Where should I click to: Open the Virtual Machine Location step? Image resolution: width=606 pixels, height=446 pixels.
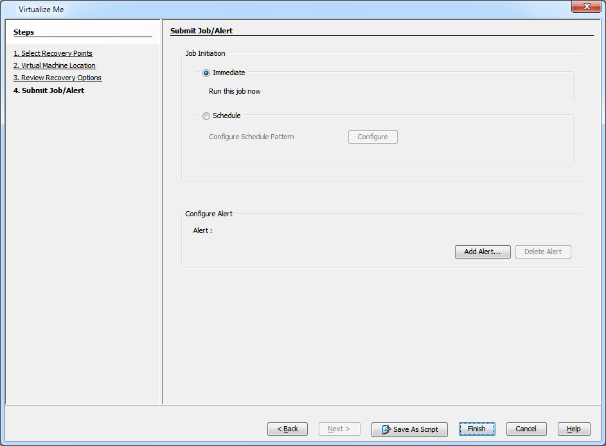(55, 65)
